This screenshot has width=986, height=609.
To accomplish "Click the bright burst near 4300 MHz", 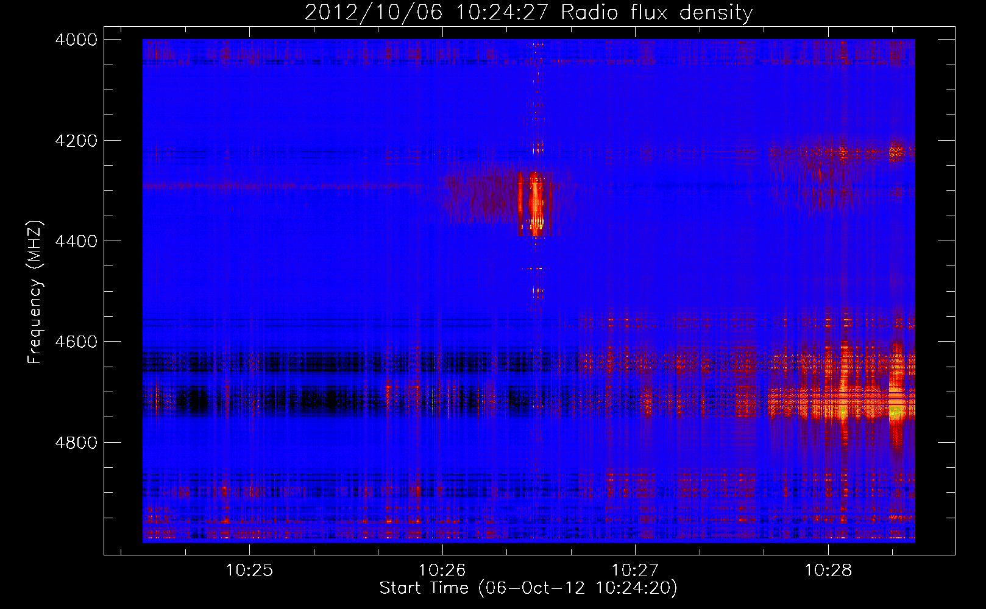I will 535,204.
